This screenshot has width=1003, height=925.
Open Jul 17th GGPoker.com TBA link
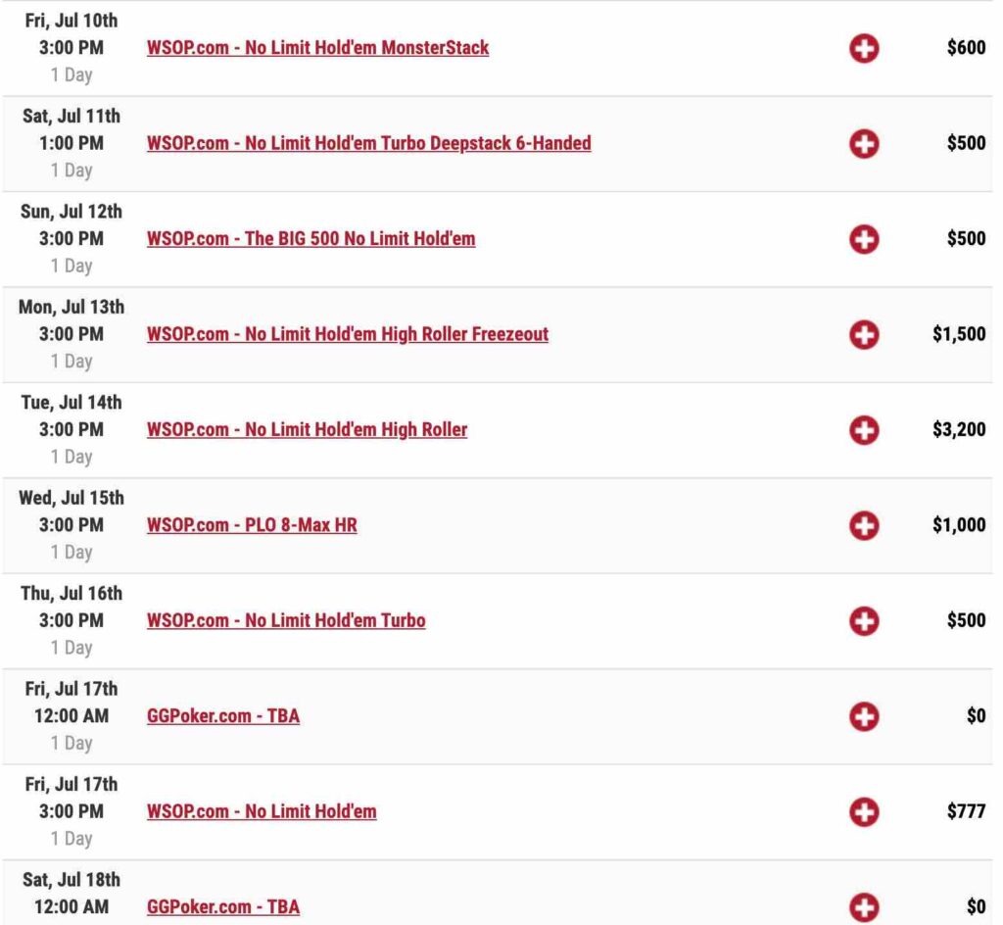point(223,716)
